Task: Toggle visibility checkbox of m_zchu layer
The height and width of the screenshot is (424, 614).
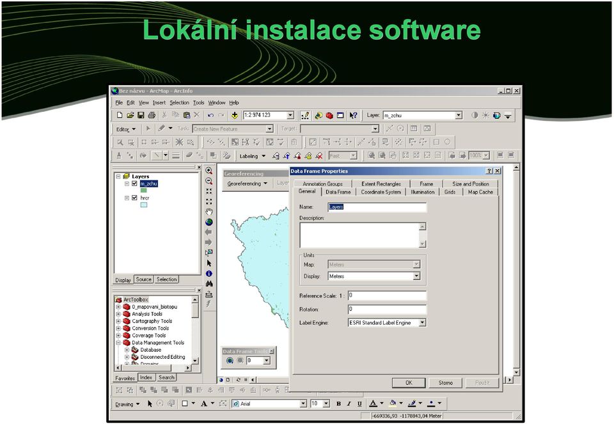Action: tap(134, 184)
